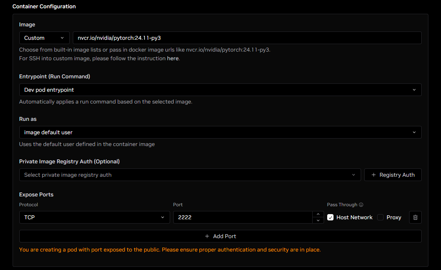The height and width of the screenshot is (270, 441).
Task: Open the image source dropdown showing Custom
Action: (44, 38)
